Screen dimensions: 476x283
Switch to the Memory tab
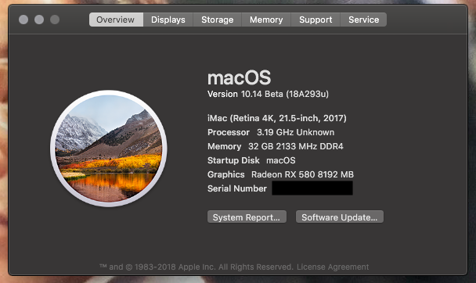tap(266, 20)
